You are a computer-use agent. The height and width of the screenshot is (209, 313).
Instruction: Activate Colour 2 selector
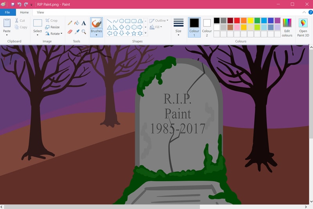tap(207, 27)
